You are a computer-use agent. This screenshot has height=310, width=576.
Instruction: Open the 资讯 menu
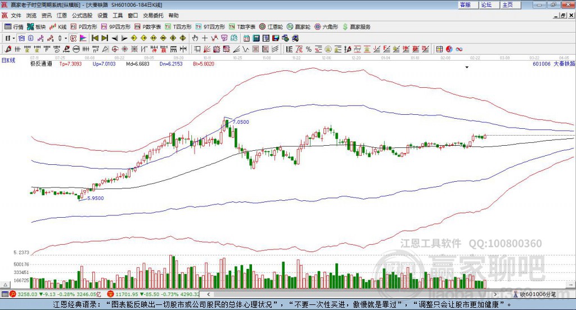(47, 15)
